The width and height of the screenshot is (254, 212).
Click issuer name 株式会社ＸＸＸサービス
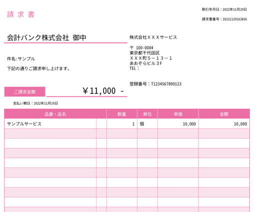click(x=153, y=37)
